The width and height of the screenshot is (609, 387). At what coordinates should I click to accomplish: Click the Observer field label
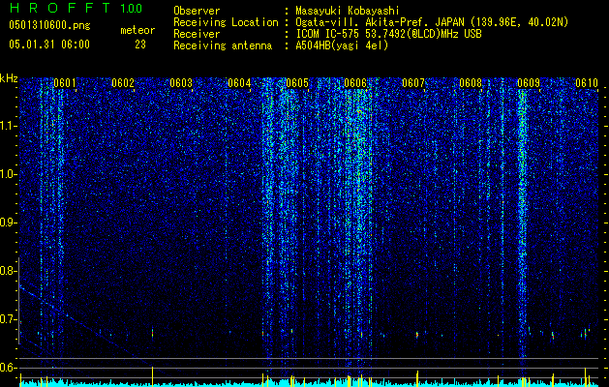coord(197,11)
